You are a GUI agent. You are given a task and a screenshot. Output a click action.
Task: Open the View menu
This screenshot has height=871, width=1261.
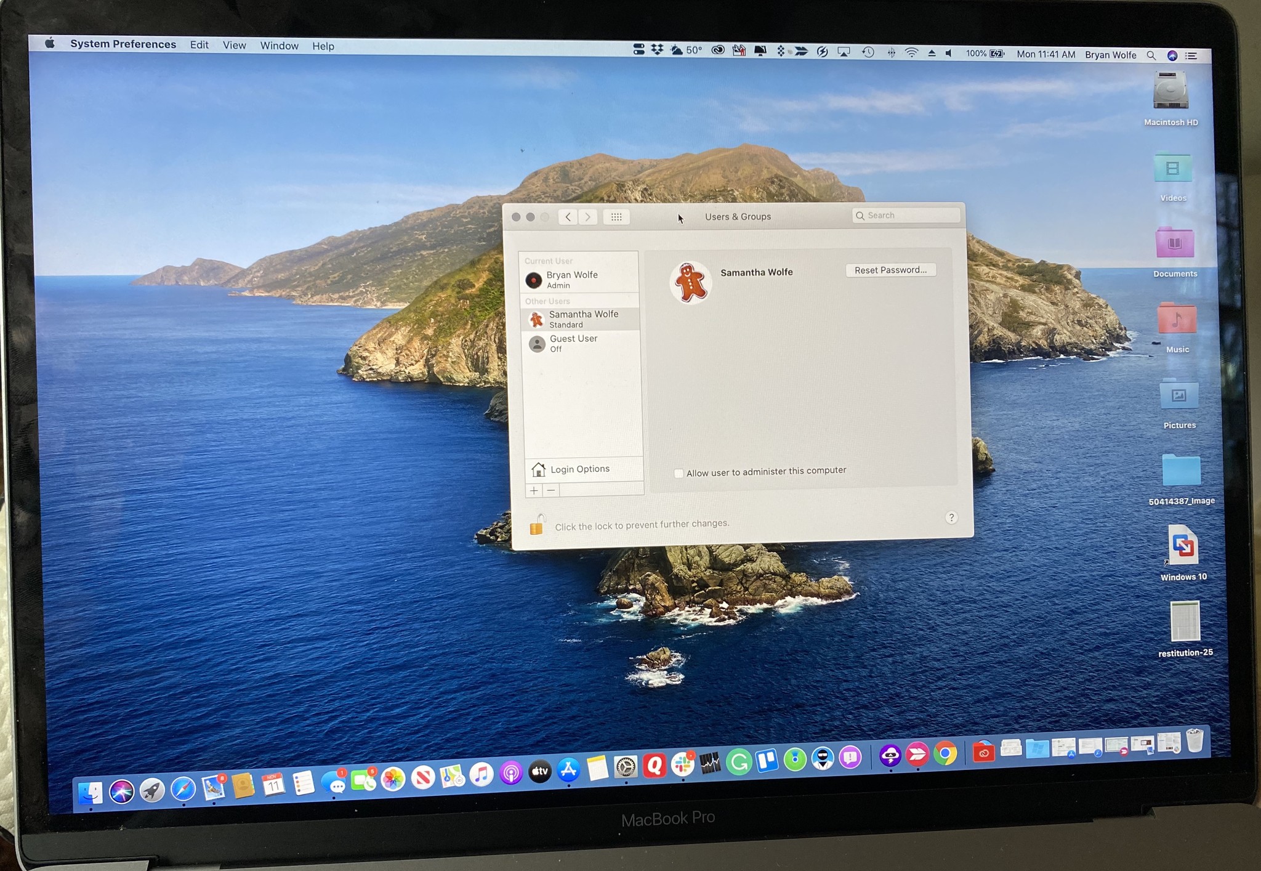[x=234, y=46]
